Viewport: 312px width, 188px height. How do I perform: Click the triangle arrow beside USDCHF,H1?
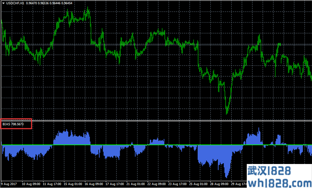[3, 3]
